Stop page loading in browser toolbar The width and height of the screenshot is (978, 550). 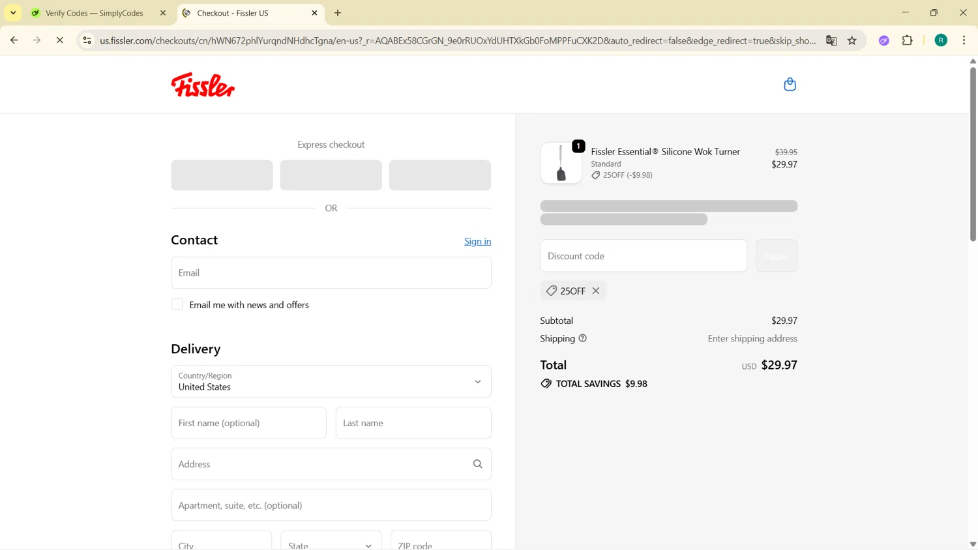[x=59, y=40]
